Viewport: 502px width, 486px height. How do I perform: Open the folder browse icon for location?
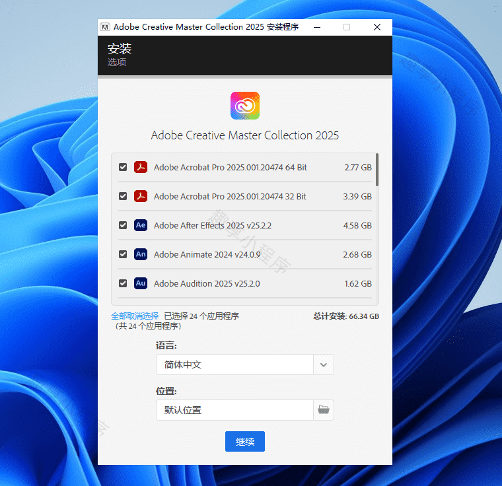click(x=324, y=410)
